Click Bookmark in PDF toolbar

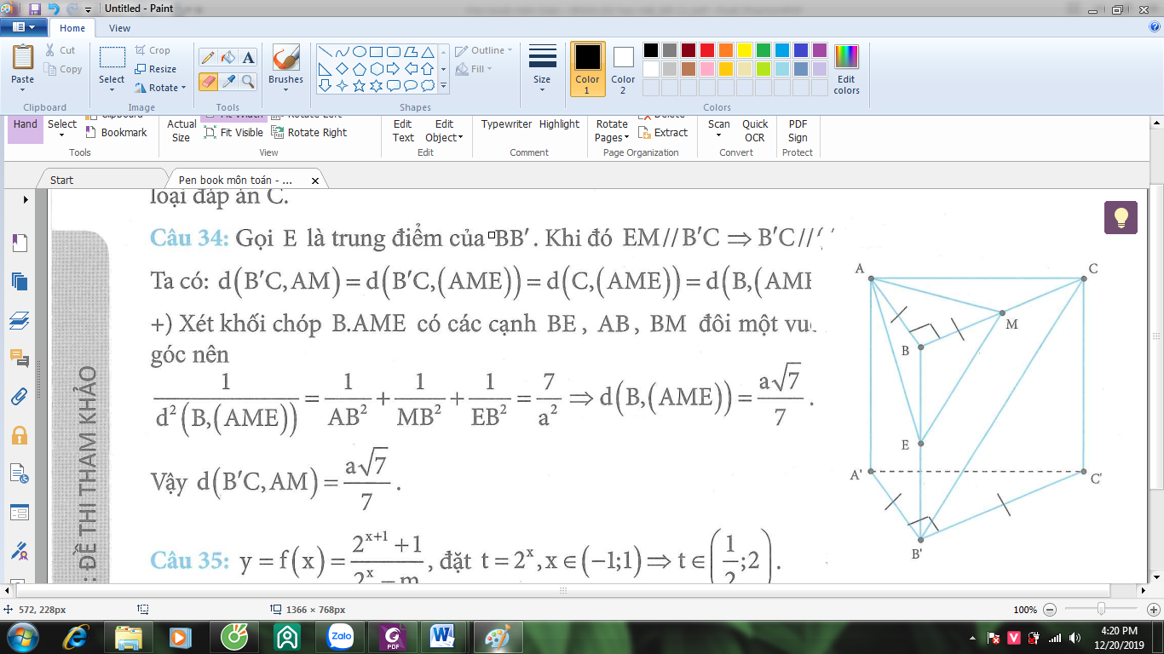[117, 133]
